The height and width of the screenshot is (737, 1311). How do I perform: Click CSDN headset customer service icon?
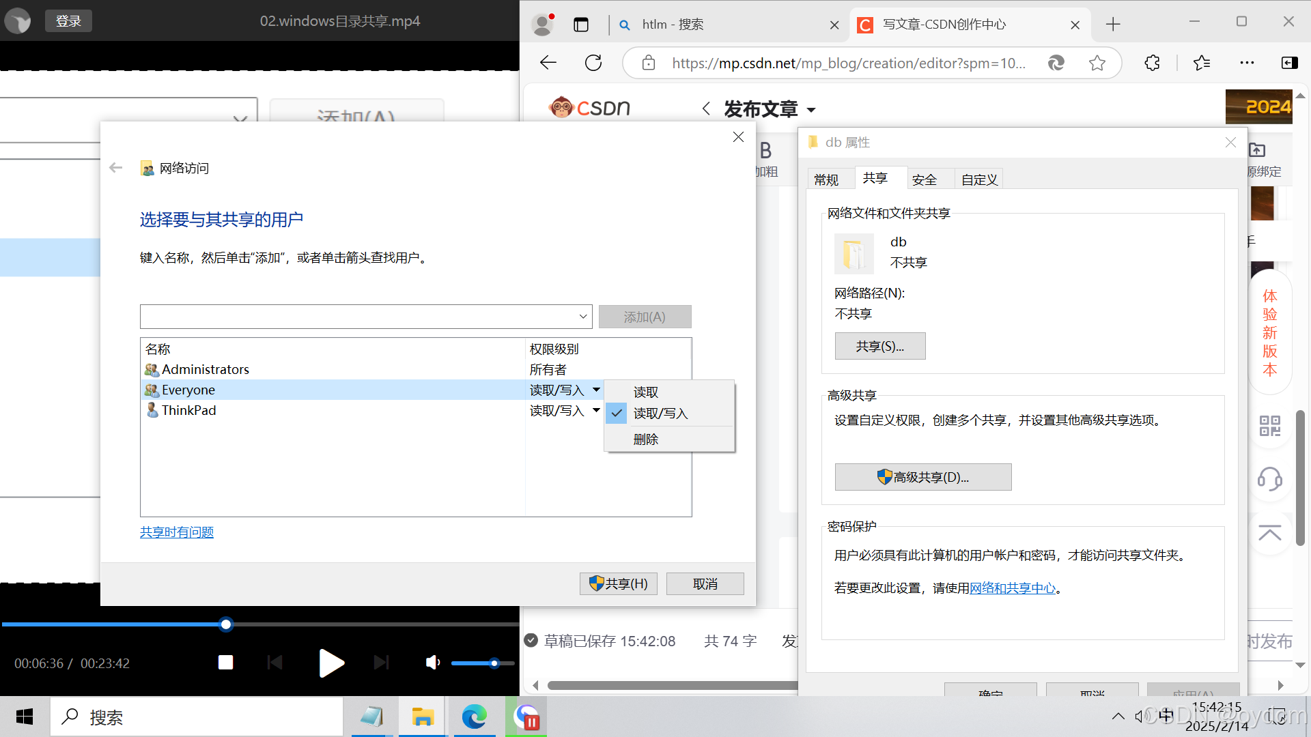point(1269,479)
